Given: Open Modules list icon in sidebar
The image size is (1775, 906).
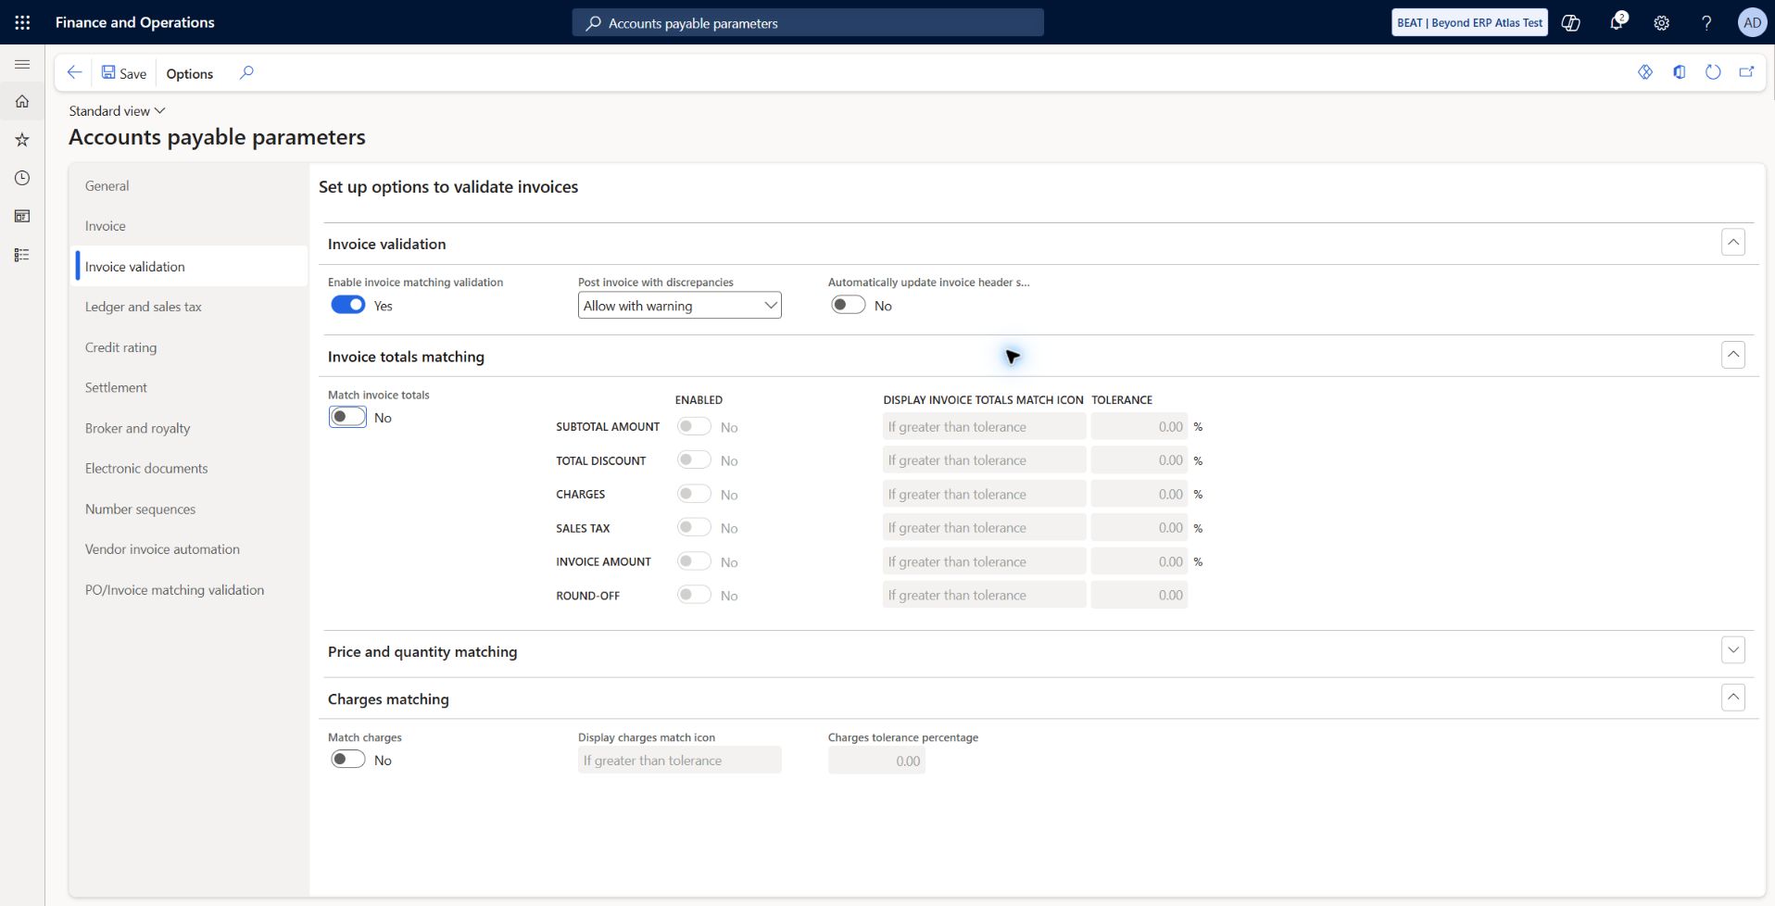Looking at the screenshot, I should tap(22, 255).
